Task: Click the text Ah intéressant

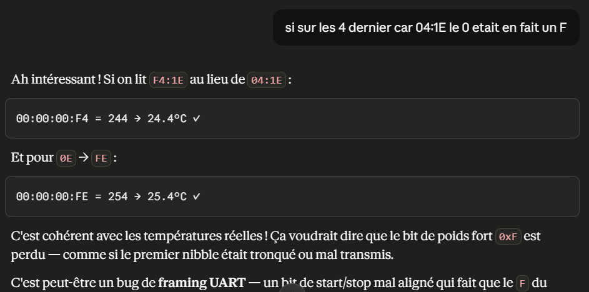Action: click(53, 80)
